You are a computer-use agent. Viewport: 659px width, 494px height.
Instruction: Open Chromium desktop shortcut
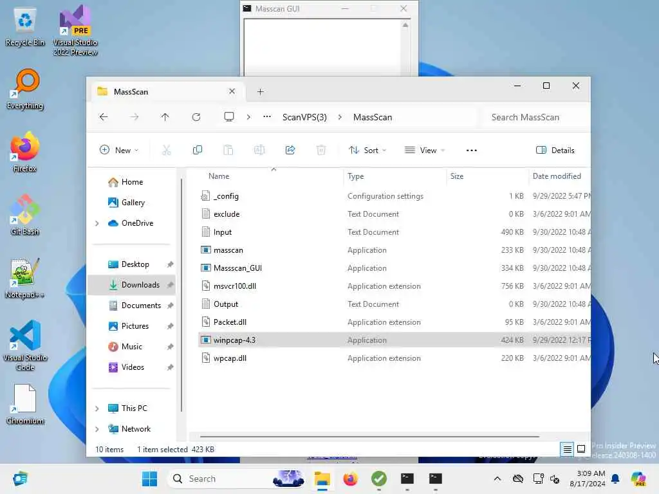pyautogui.click(x=25, y=404)
